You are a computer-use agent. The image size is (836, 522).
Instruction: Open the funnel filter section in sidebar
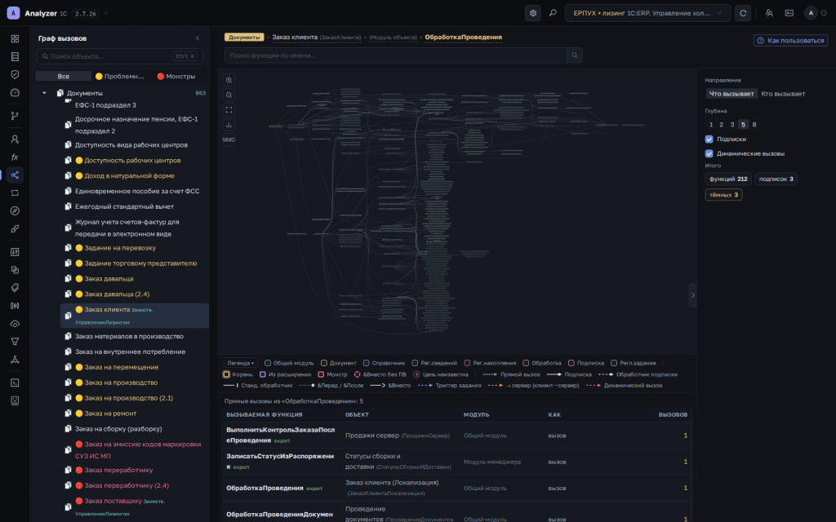click(15, 342)
